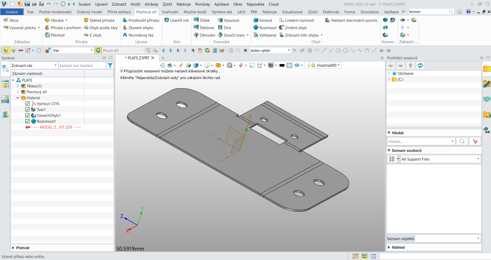Image resolution: width=491 pixels, height=260 pixels.
Task: Select Ohyb podle čáry tool
Action: click(x=101, y=28)
